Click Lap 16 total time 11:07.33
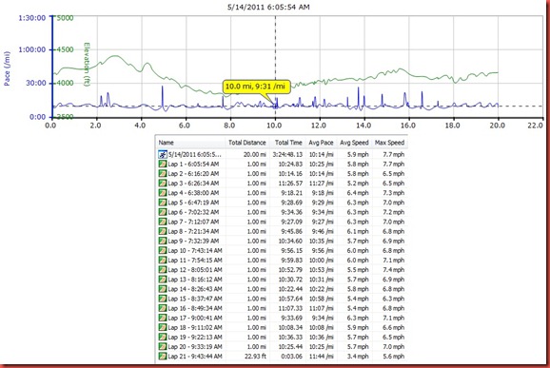Screen dimensions: 550x368 coord(290,308)
